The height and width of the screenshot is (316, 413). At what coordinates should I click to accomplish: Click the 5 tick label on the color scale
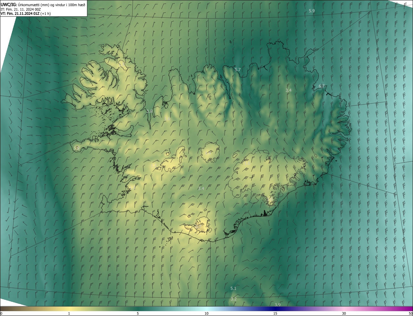click(x=138, y=313)
